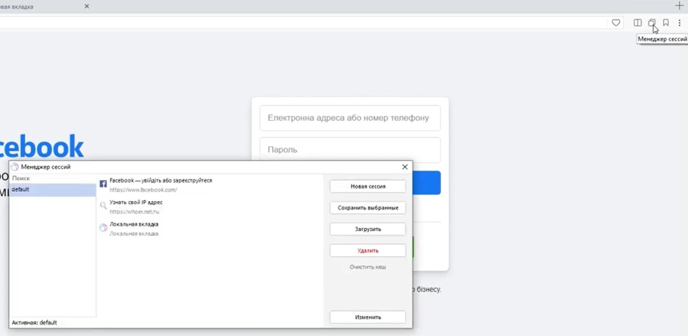Focus the Поиск search field
This screenshot has height=336, width=688.
coord(53,179)
